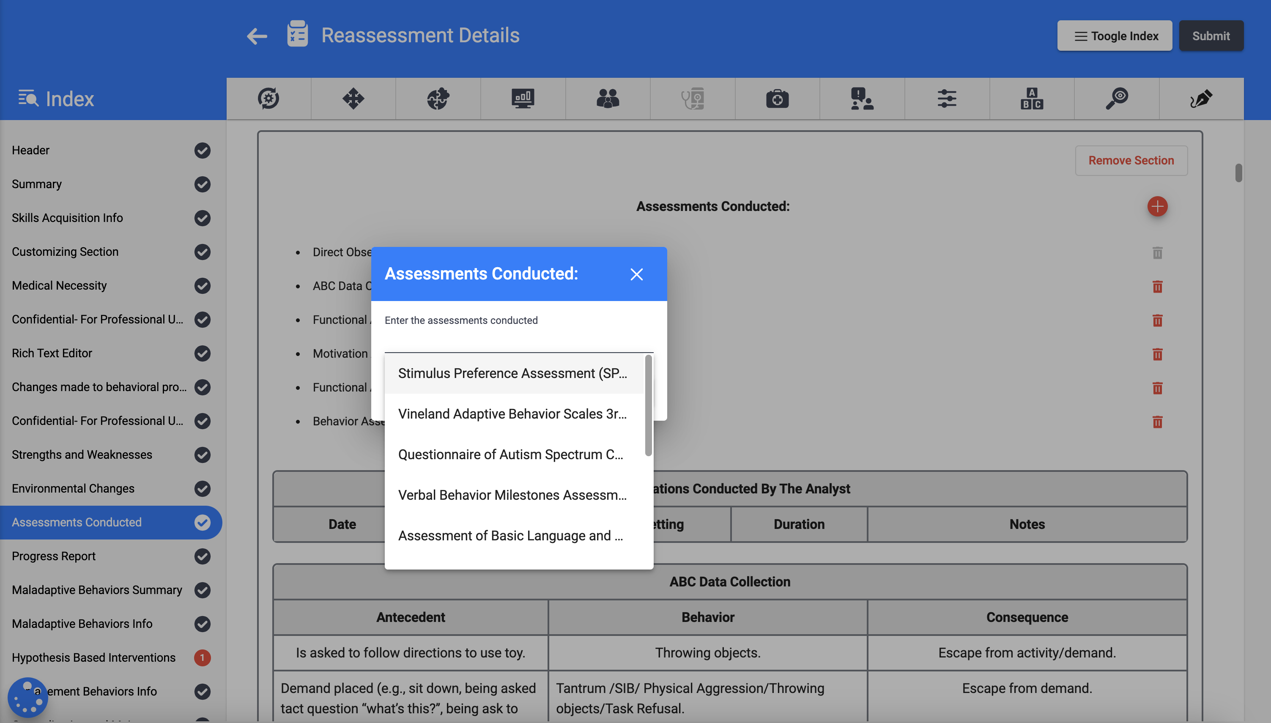Open the magnifier review toolbar icon
Image resolution: width=1271 pixels, height=723 pixels.
click(x=1116, y=99)
